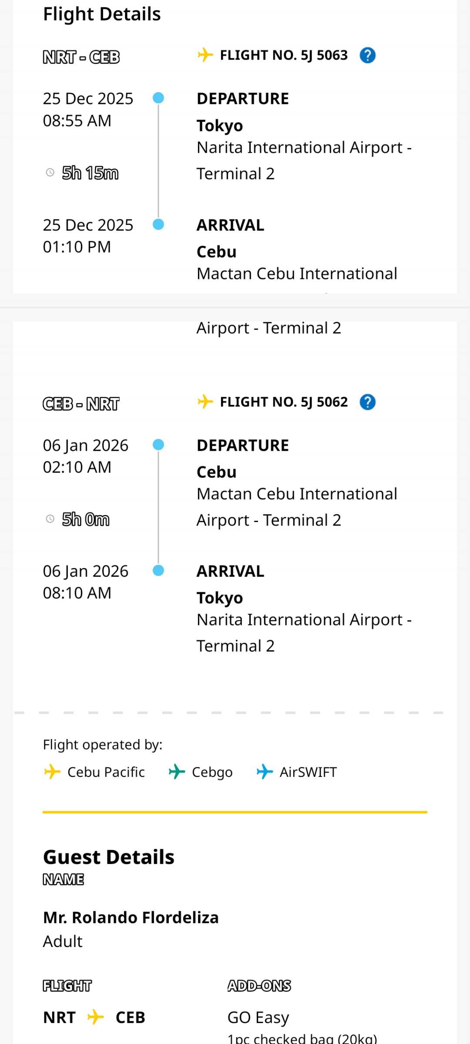Click the Flight Details heading

coord(102,14)
